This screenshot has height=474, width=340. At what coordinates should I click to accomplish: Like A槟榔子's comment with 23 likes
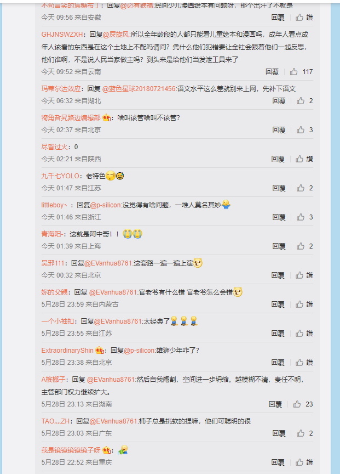[297, 404]
